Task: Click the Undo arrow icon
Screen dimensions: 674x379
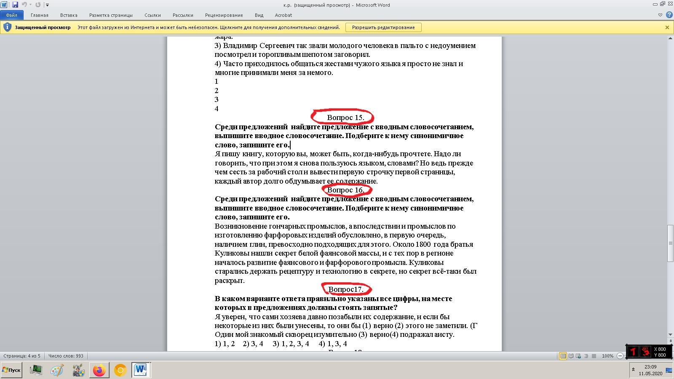Action: click(24, 5)
